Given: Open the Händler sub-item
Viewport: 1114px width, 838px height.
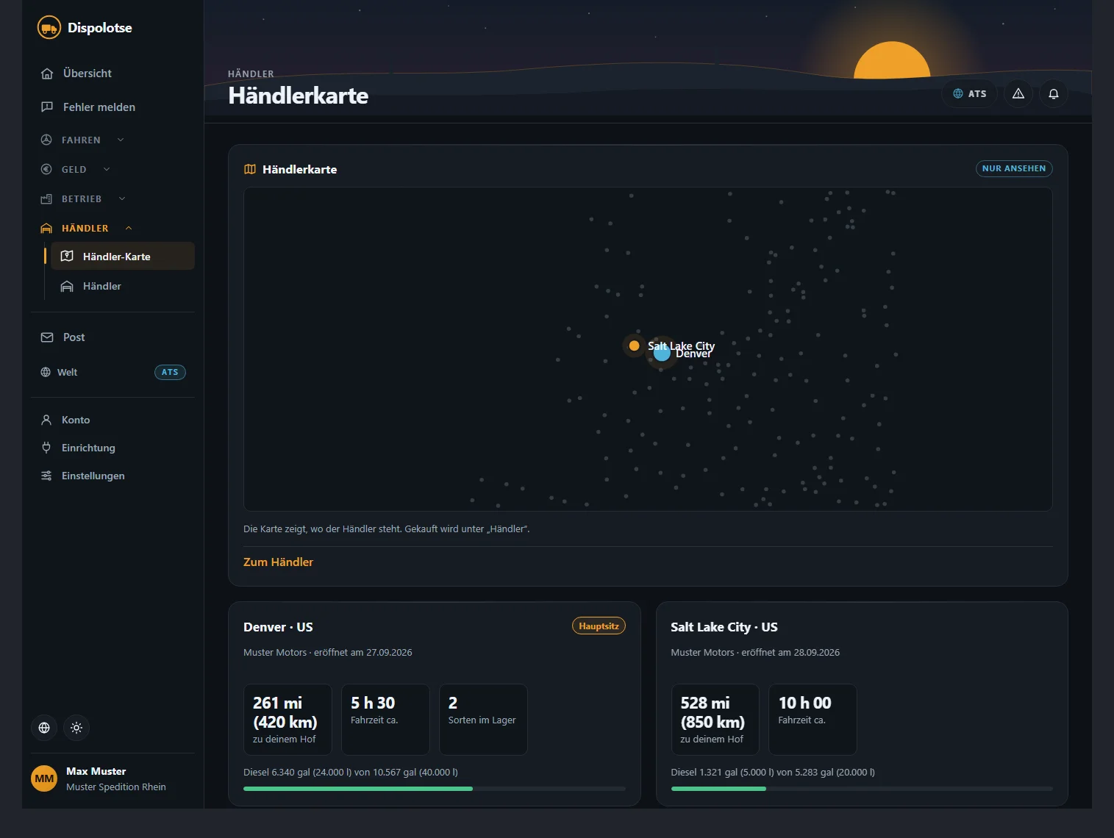Looking at the screenshot, I should 122,286.
